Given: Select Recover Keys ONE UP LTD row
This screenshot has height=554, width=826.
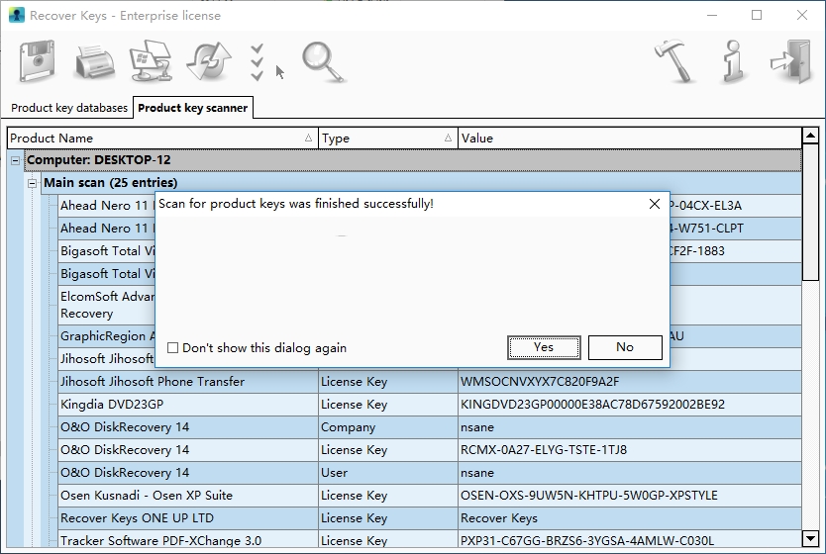Looking at the screenshot, I should pos(429,517).
